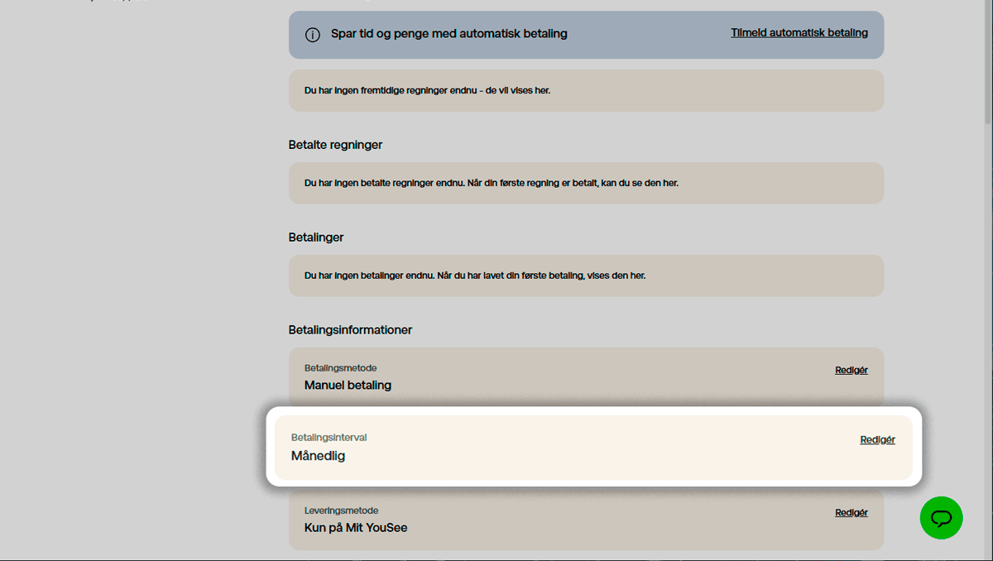Image resolution: width=993 pixels, height=561 pixels.
Task: Click Redigér next to Betalingsmetode
Action: tap(851, 370)
